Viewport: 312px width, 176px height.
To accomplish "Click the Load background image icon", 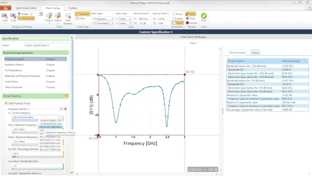I will coord(5,16).
